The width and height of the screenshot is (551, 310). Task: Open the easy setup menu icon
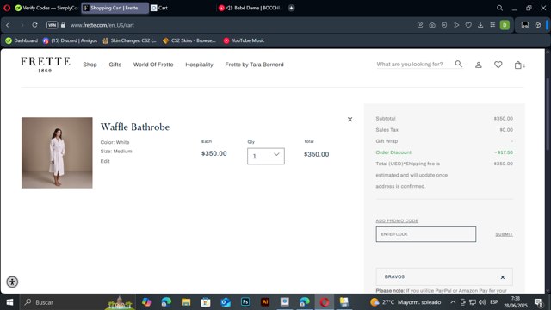[492, 25]
